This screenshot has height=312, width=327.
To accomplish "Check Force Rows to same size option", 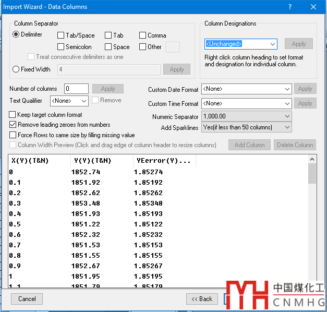I will [x=13, y=135].
